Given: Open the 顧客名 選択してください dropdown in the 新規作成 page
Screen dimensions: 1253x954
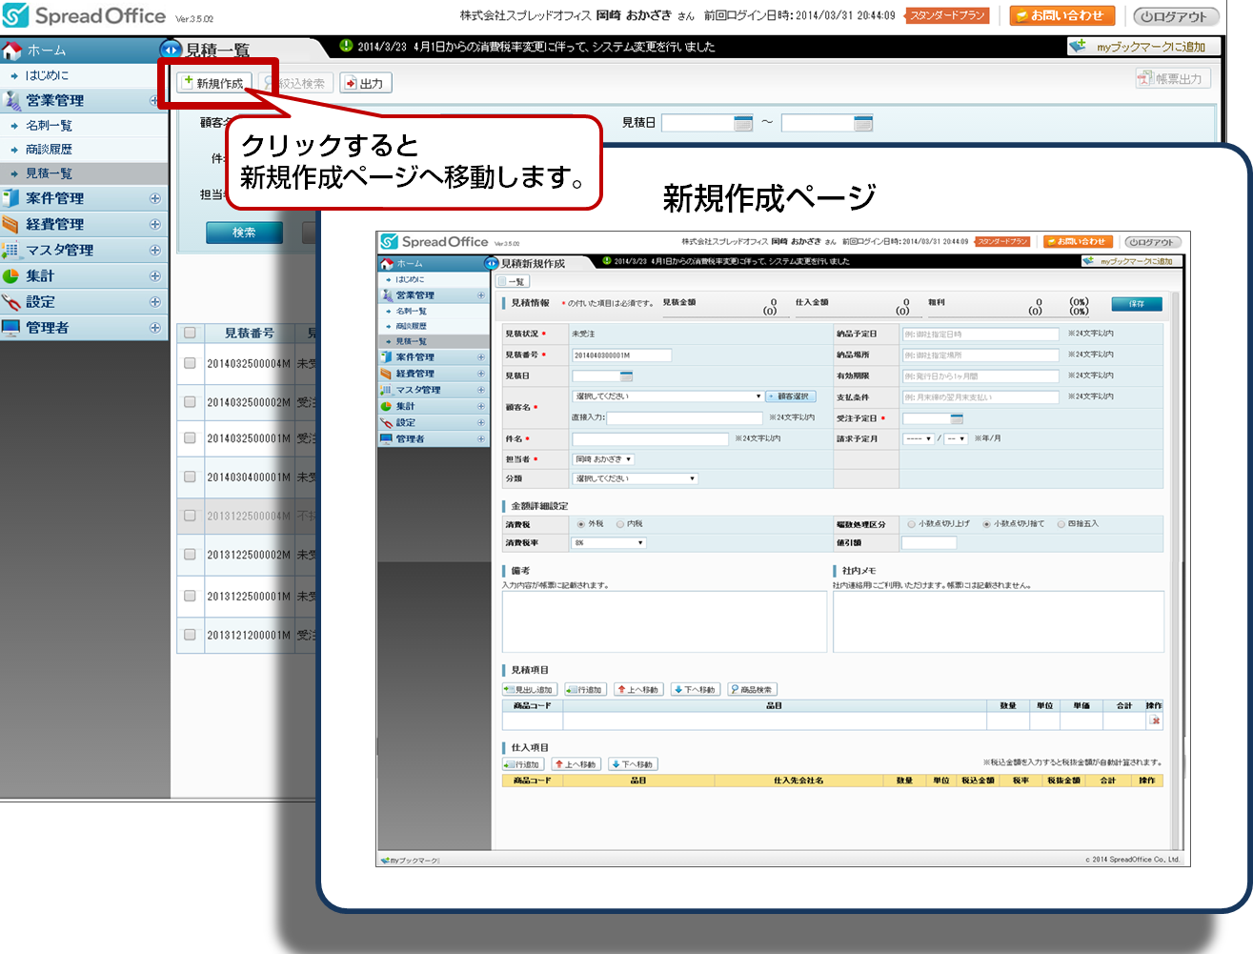Looking at the screenshot, I should (668, 396).
